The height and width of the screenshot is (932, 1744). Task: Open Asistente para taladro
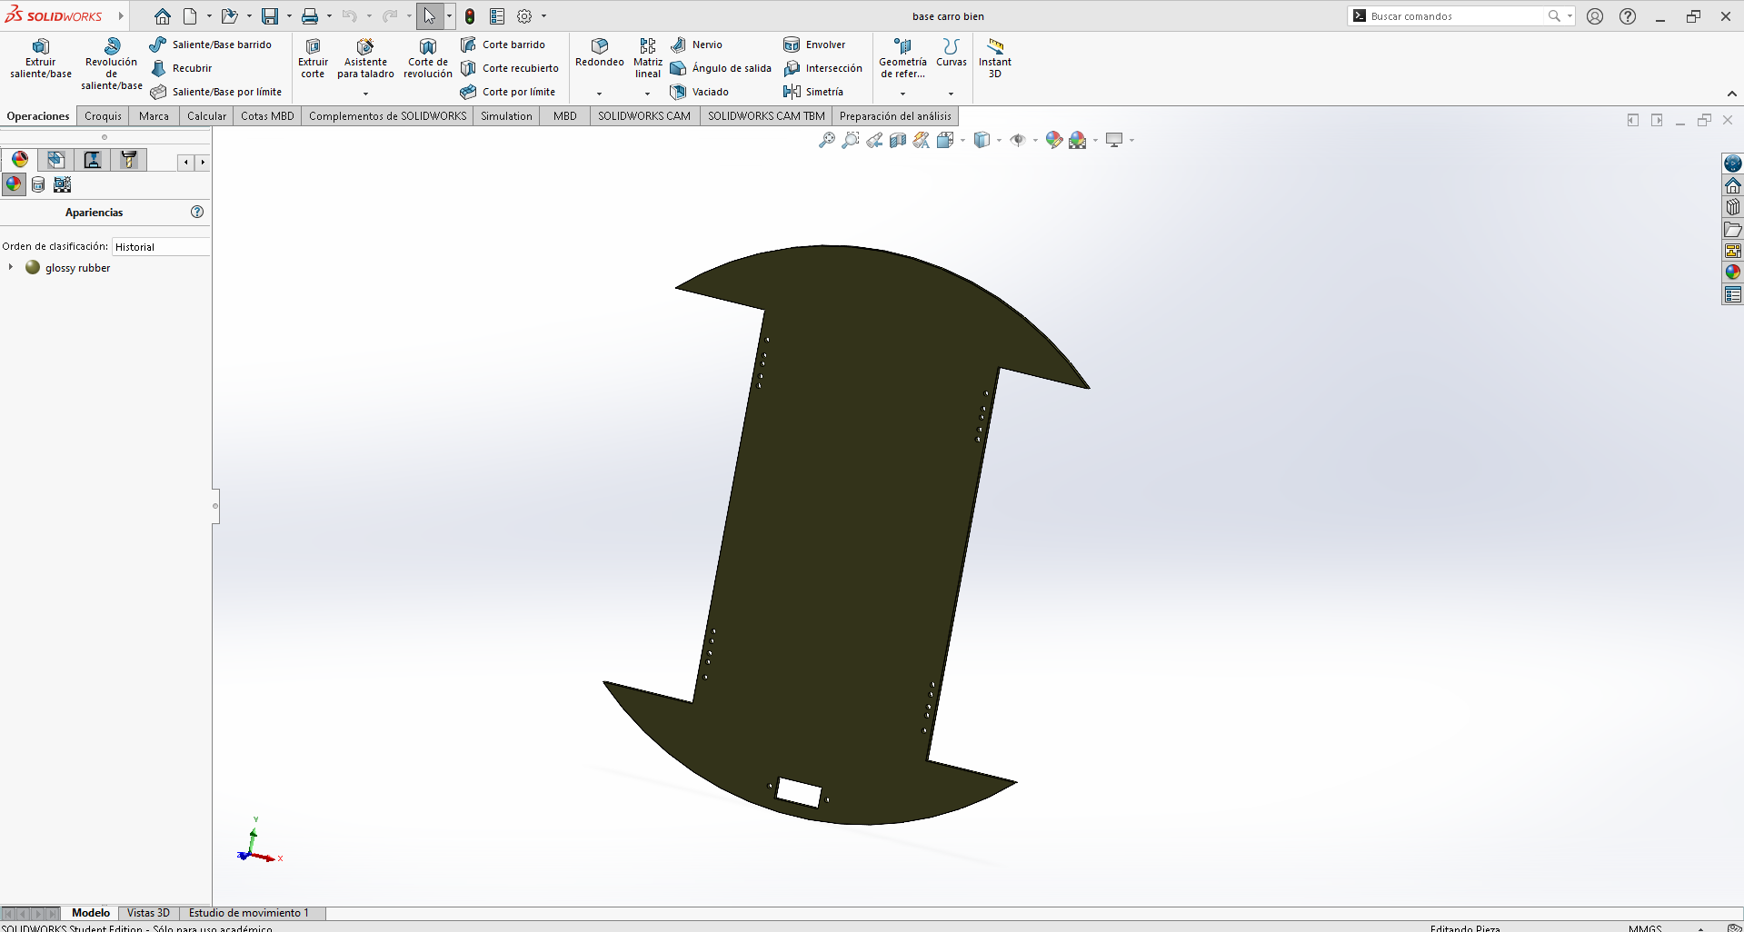[365, 59]
